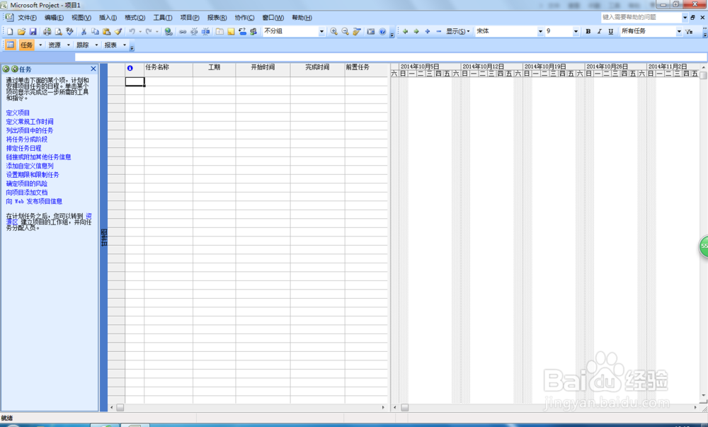Click the Outdent green left arrow

tap(405, 32)
